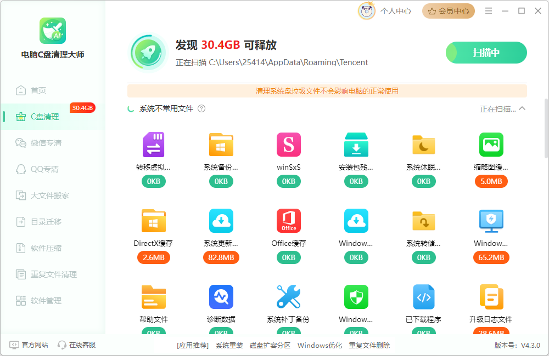The image size is (549, 356).
Task: Click the 版本号 V4.3.0 text
Action: point(517,346)
